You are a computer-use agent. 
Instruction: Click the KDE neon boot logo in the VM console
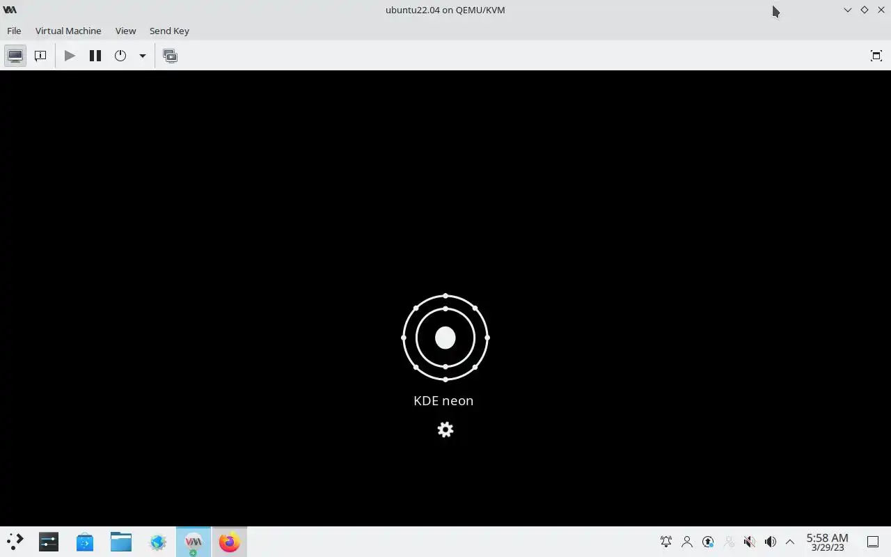coord(445,338)
